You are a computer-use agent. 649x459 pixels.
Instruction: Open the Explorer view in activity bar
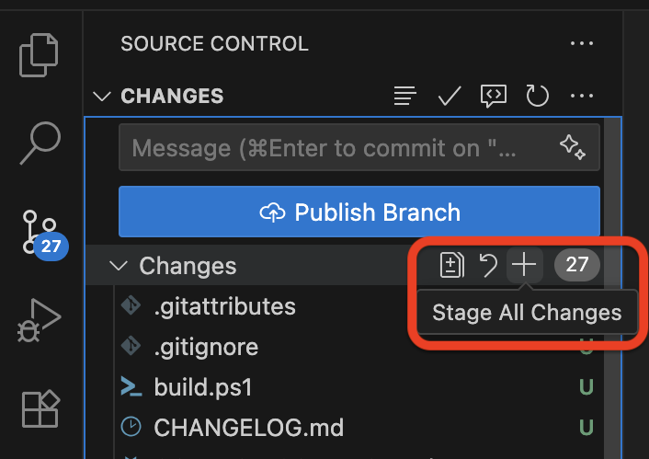40,55
